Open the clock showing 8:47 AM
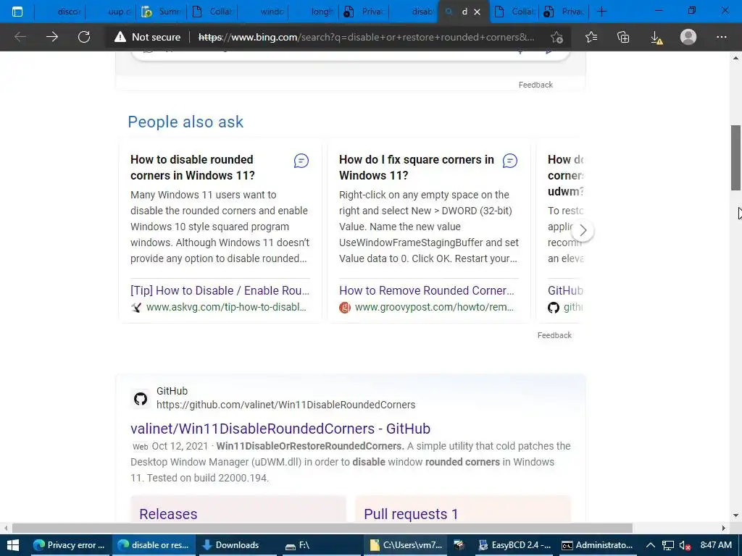This screenshot has height=556, width=742. 716,545
